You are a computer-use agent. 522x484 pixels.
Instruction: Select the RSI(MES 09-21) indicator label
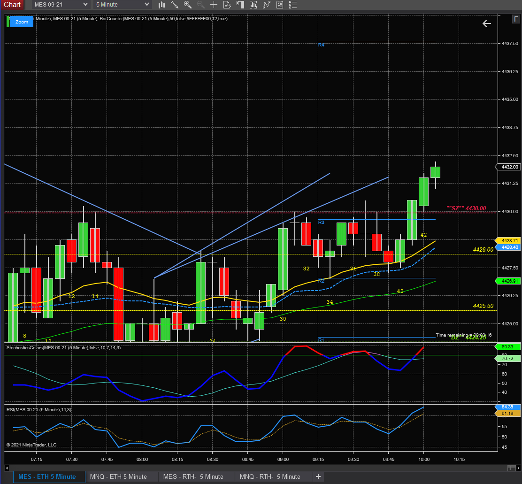tap(39, 409)
